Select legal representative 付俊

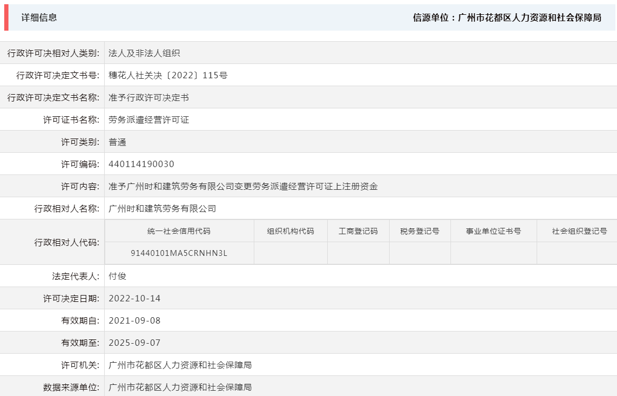point(117,277)
